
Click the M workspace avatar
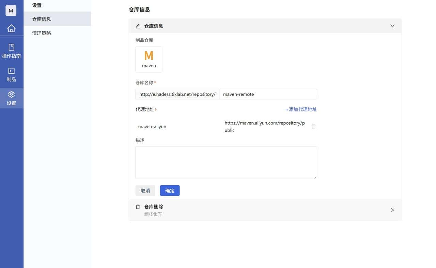coord(11,11)
